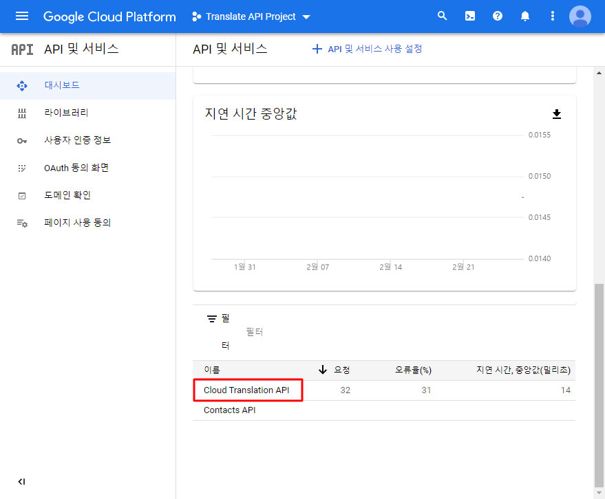
Task: Click the 0.0140 y-axis label
Action: pos(540,258)
